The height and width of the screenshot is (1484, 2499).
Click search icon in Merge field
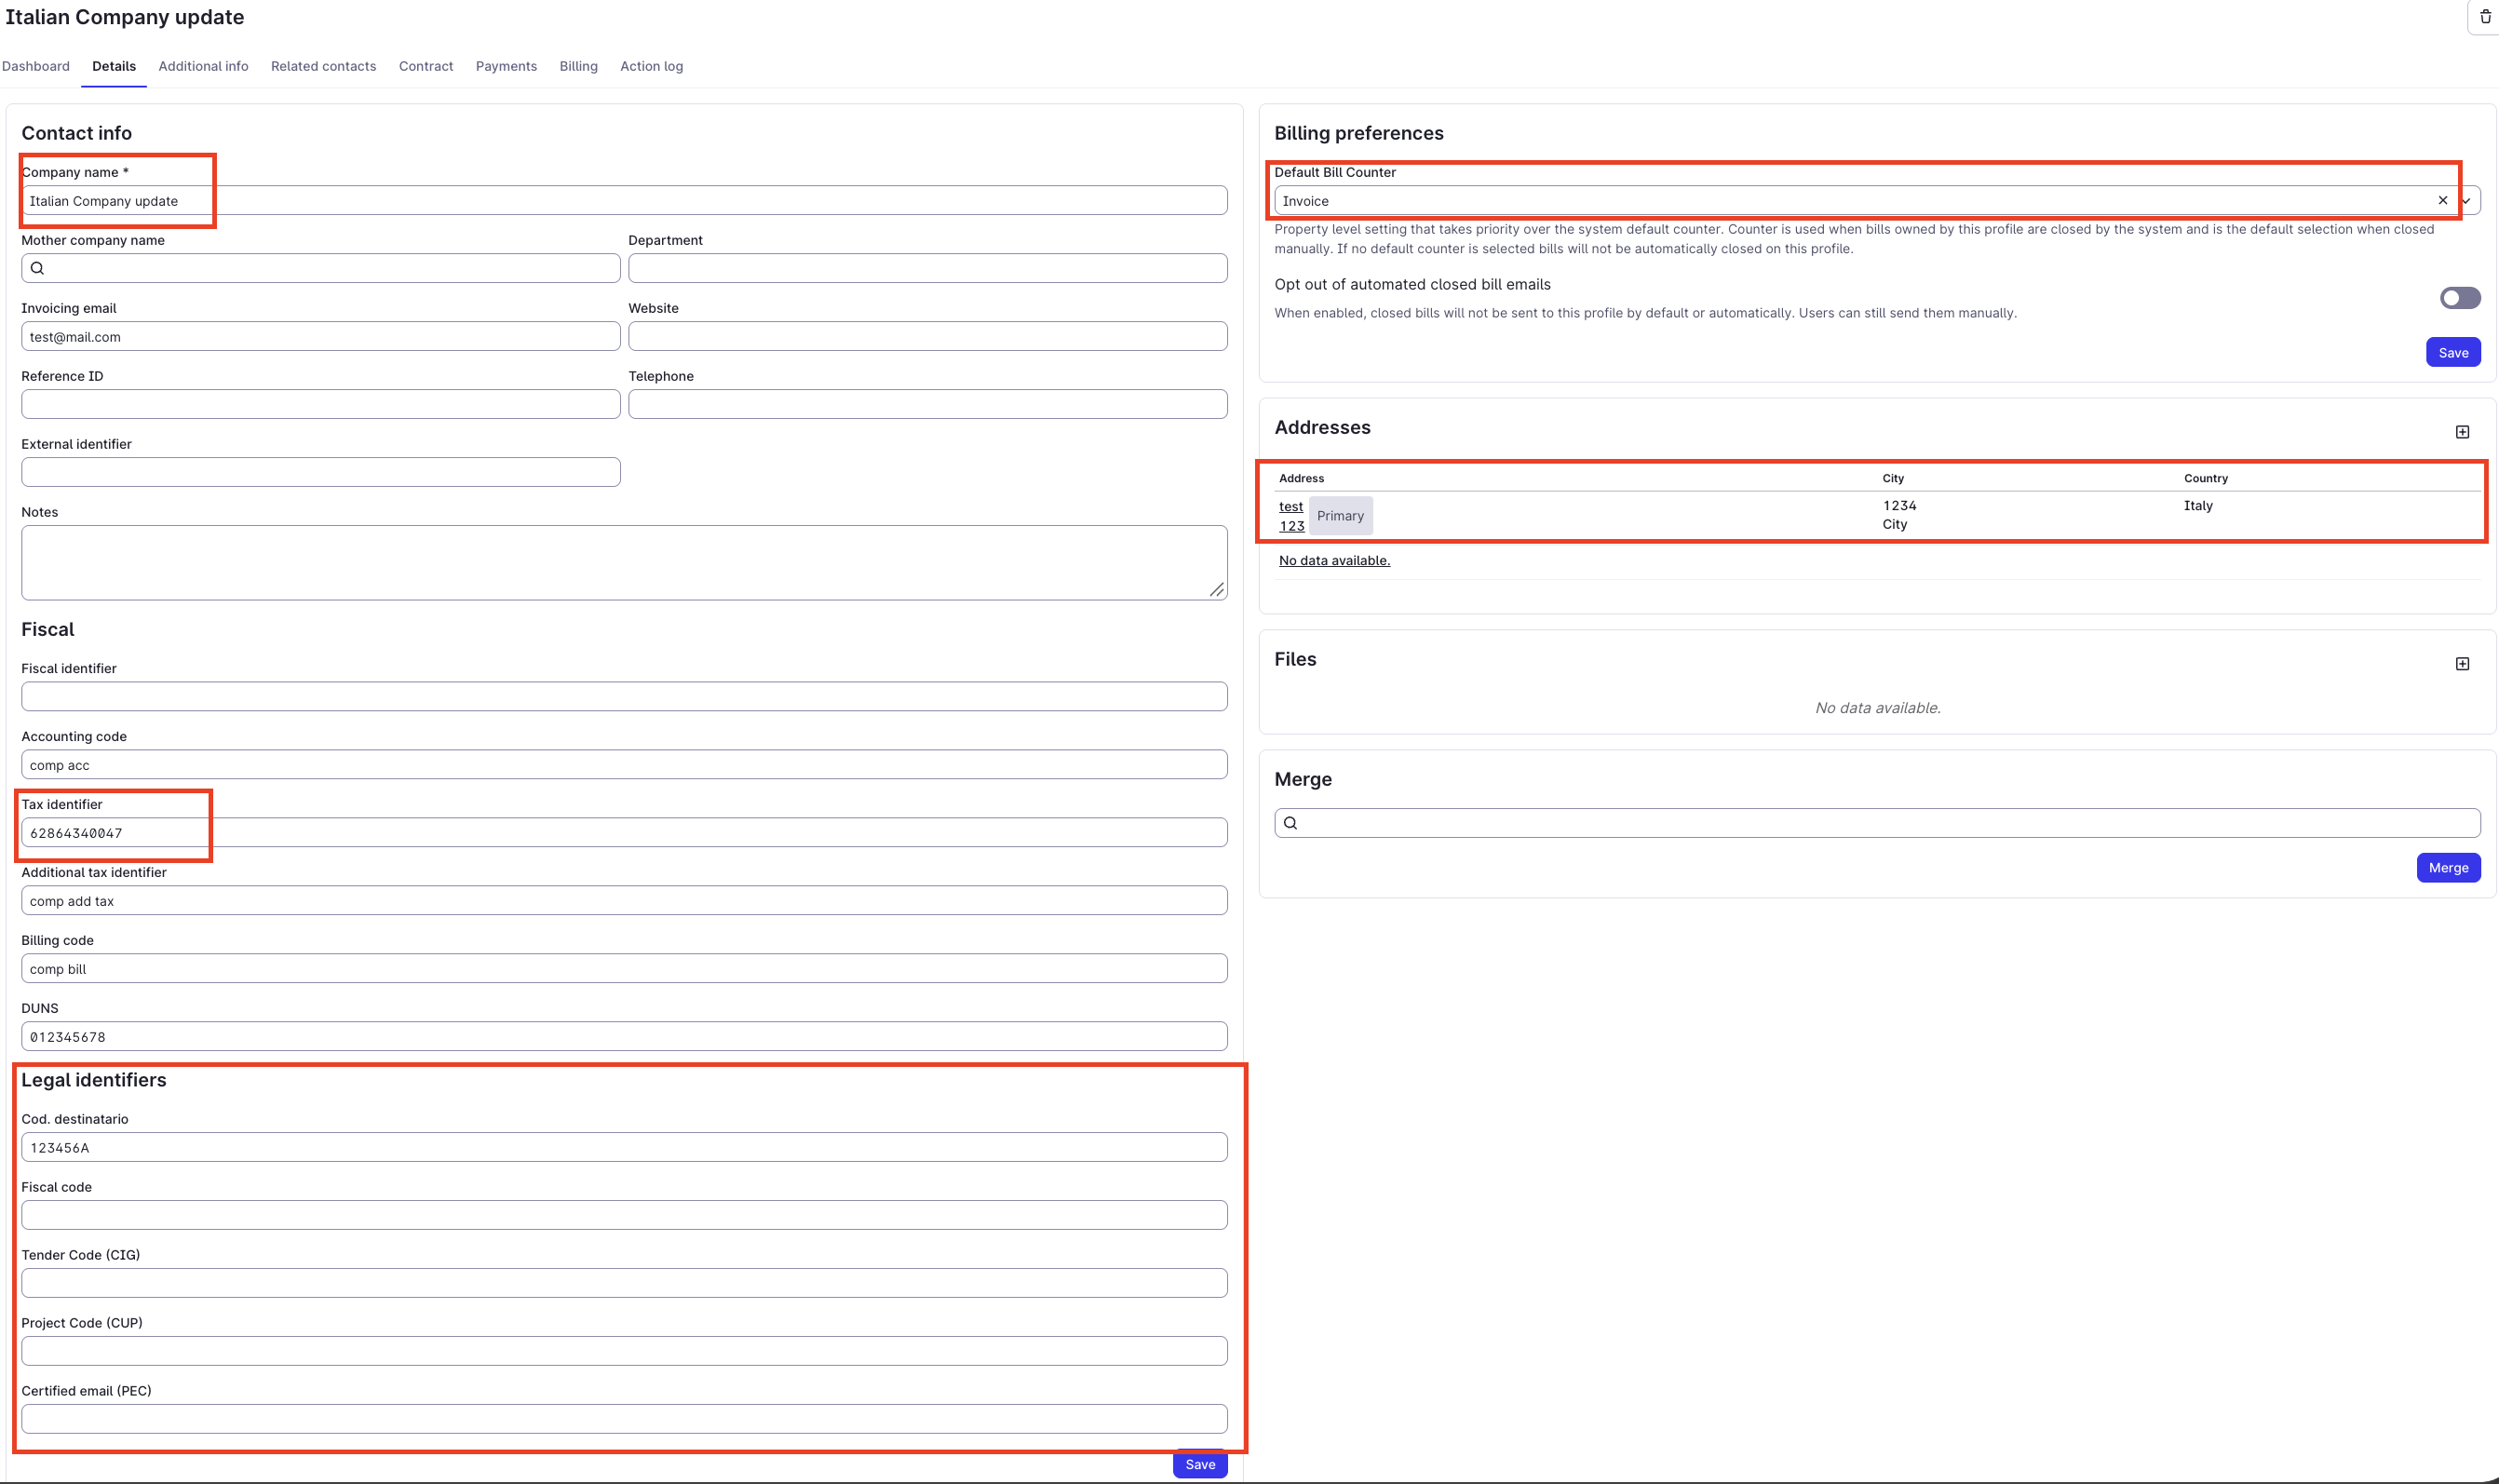pos(1290,823)
